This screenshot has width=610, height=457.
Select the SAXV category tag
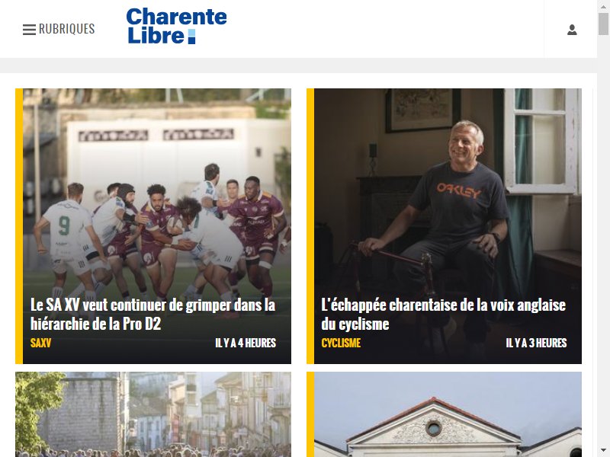pos(41,343)
